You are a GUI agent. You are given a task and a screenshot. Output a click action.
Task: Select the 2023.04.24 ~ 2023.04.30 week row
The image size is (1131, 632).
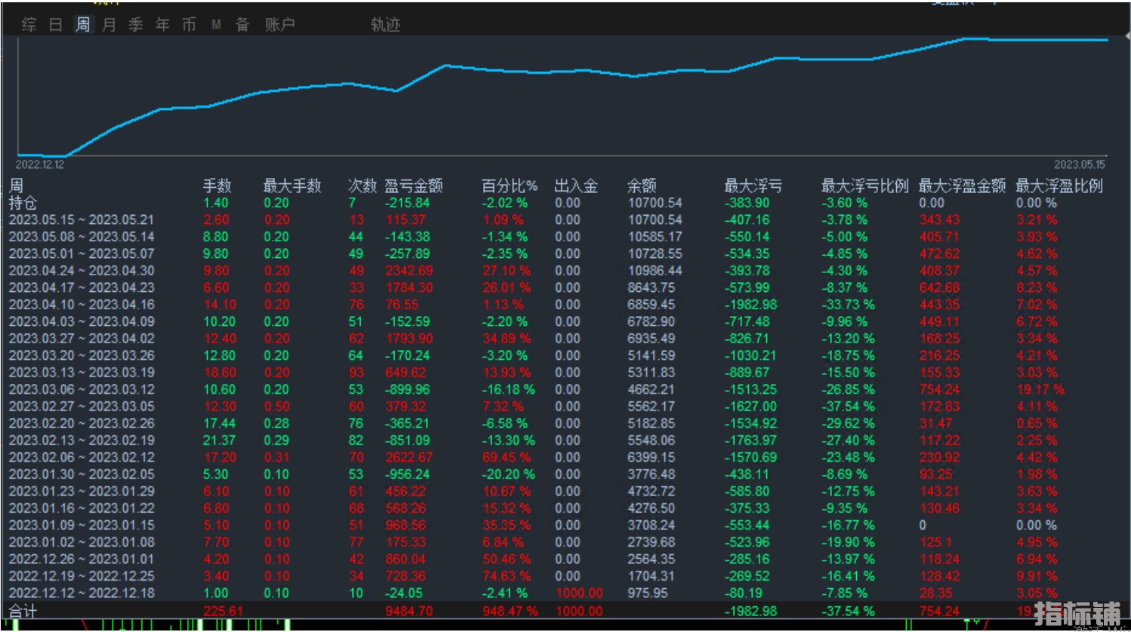pyautogui.click(x=82, y=271)
